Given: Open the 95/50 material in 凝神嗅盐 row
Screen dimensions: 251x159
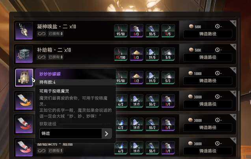Looking at the screenshot, I should [121, 31].
